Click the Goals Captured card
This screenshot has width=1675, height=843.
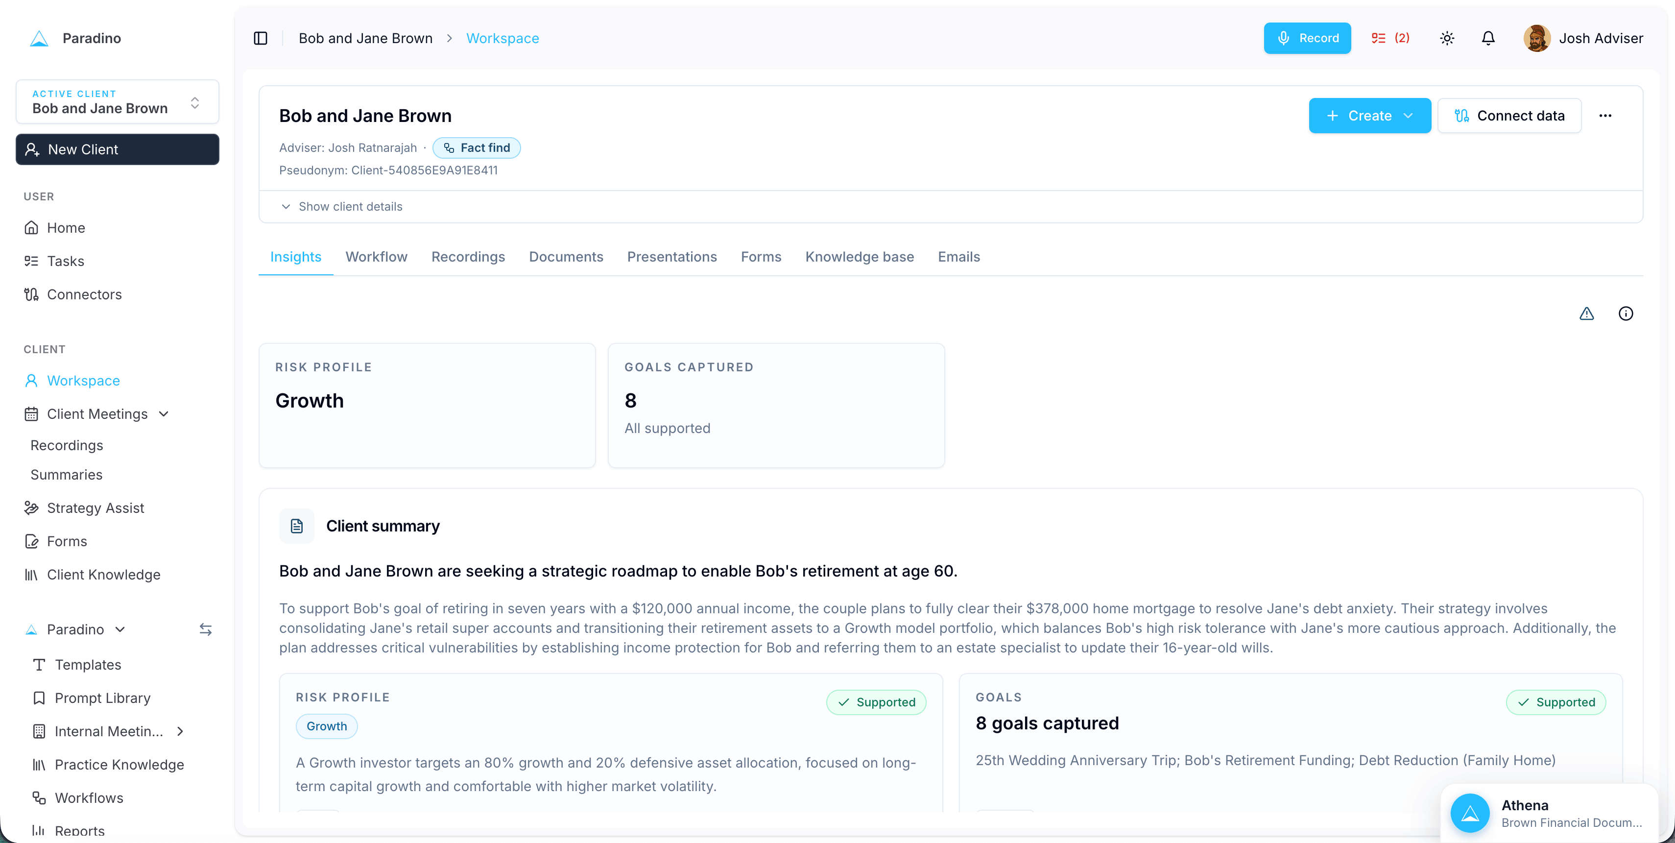[x=776, y=406]
